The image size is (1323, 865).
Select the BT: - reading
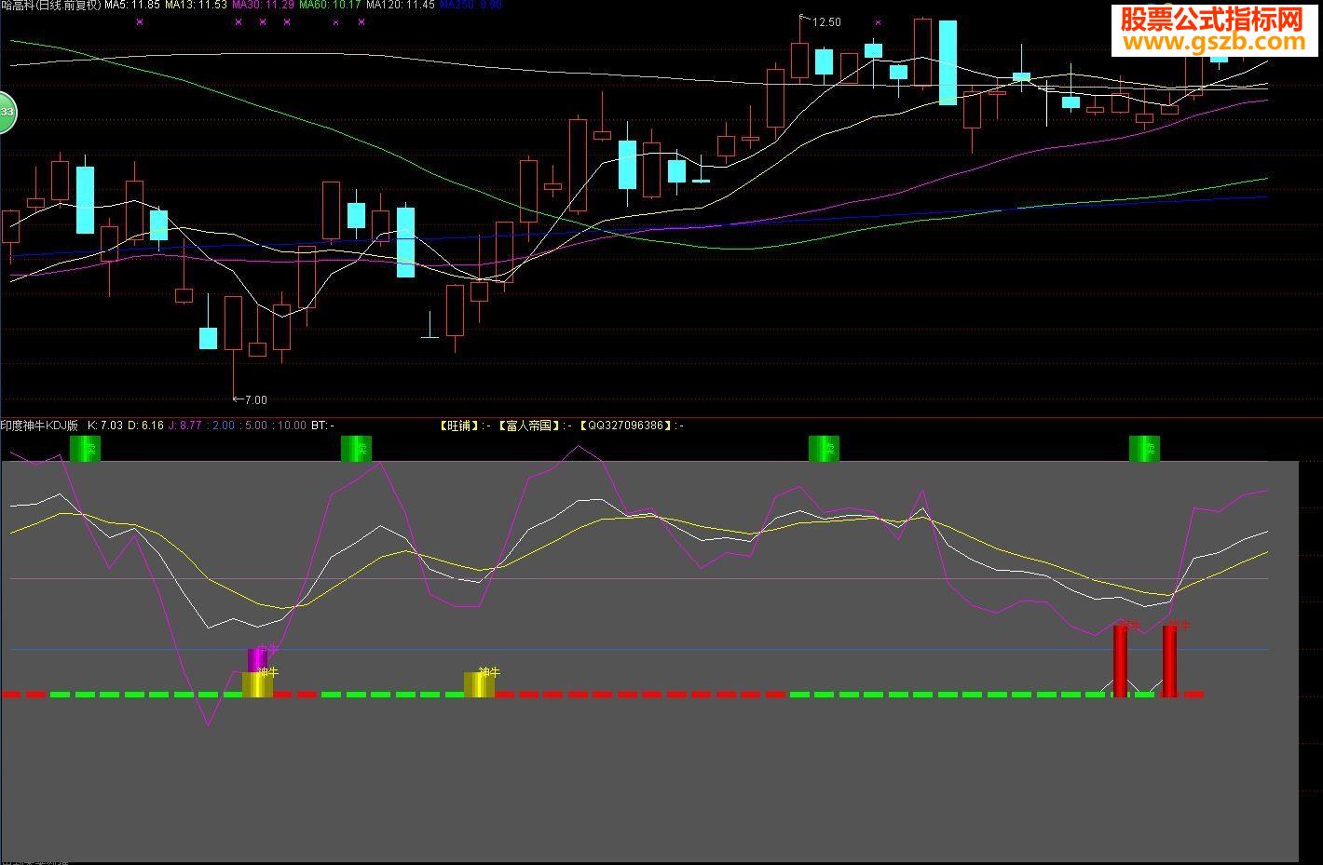[x=322, y=426]
